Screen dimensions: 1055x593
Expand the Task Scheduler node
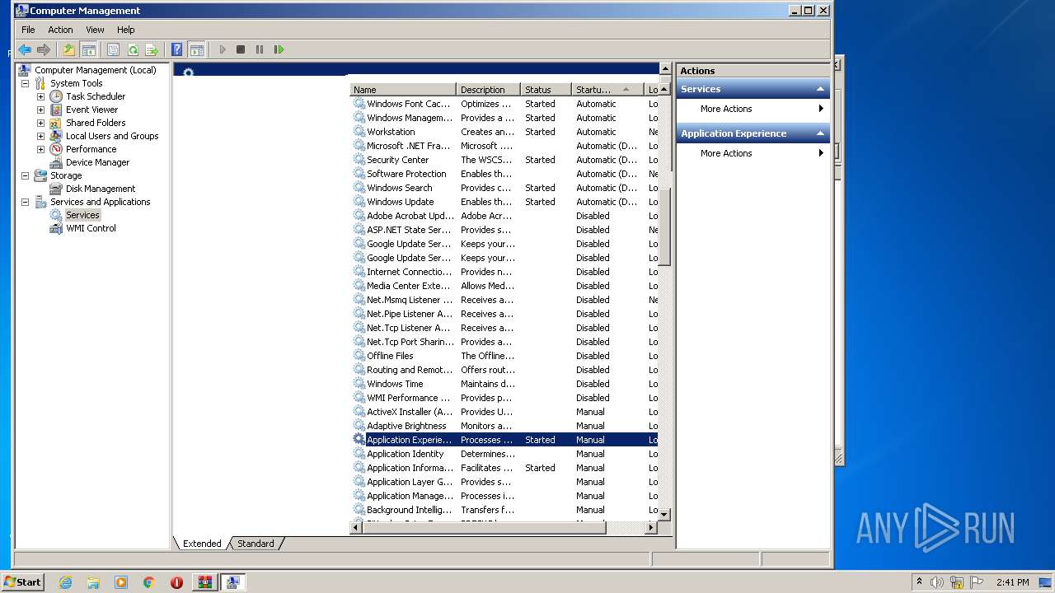point(40,96)
